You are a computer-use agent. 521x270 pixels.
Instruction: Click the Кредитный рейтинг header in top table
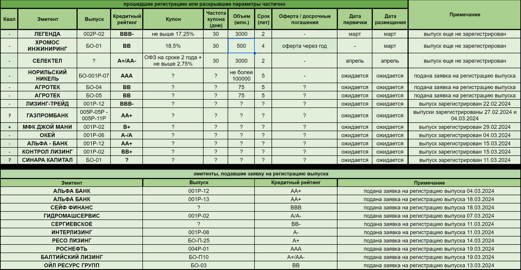(127, 20)
